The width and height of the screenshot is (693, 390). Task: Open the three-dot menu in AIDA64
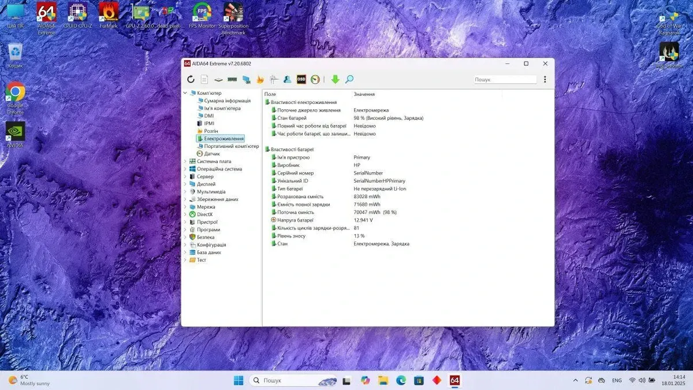click(545, 80)
